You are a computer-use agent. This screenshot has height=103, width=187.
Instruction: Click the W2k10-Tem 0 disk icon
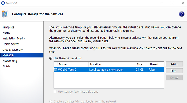coord(56,70)
